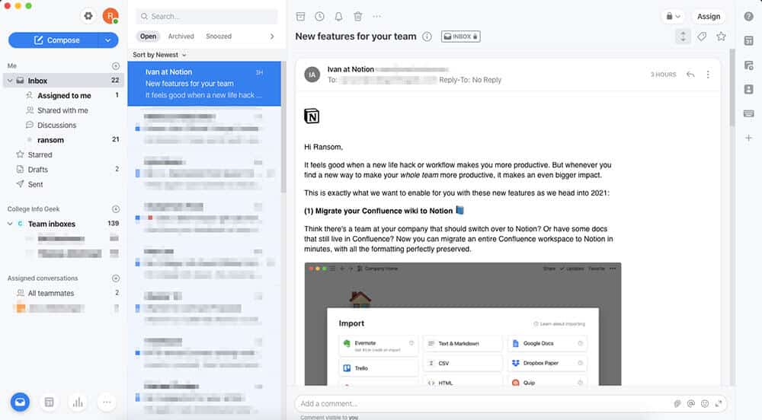Click the Notion logo in the email
762x420 pixels.
(312, 116)
